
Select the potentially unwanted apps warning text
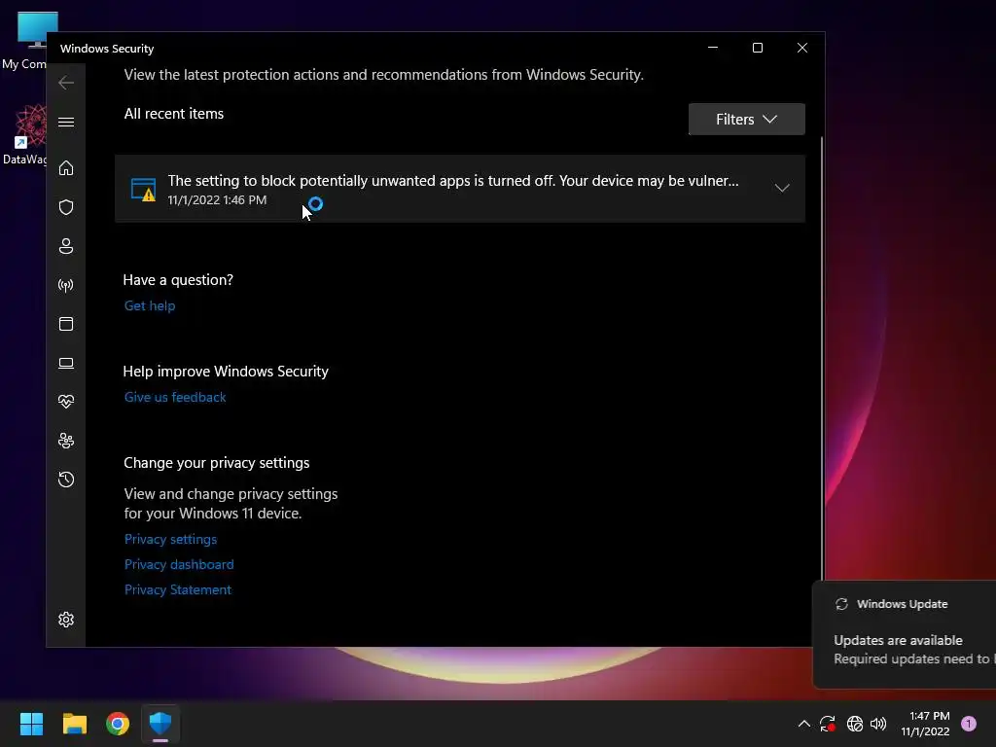(x=453, y=181)
